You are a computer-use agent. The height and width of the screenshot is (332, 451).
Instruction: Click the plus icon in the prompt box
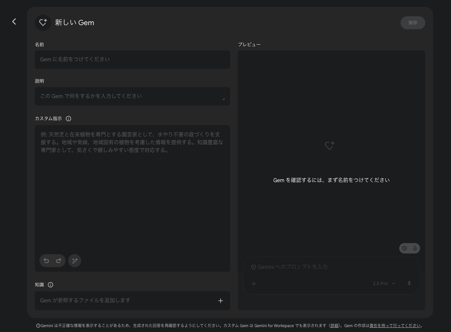click(254, 284)
